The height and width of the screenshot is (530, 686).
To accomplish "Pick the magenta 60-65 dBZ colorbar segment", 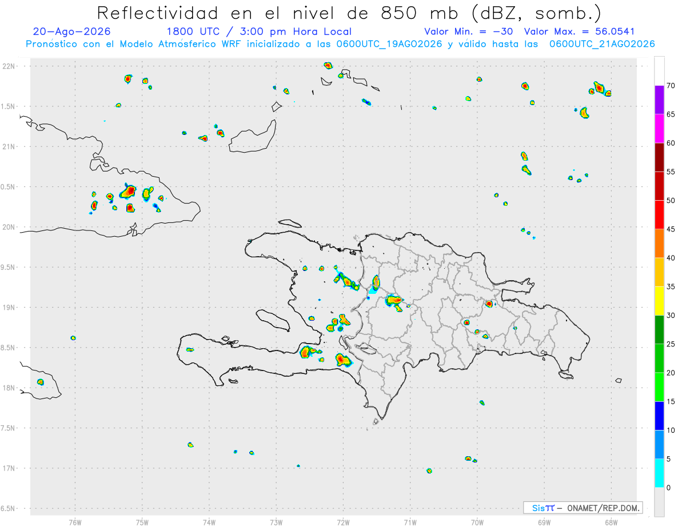I will pyautogui.click(x=659, y=128).
